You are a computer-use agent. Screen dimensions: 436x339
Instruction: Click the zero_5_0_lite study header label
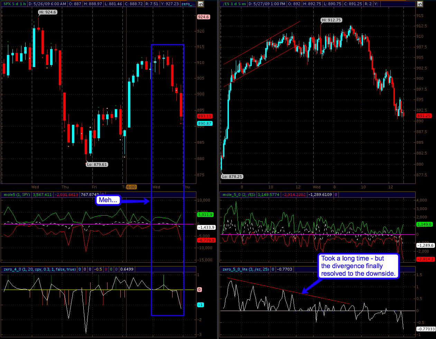(245, 269)
